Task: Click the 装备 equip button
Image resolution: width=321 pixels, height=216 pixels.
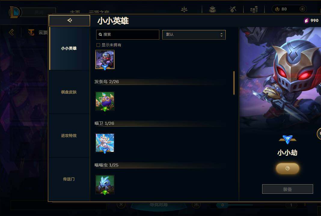Action: (x=287, y=189)
